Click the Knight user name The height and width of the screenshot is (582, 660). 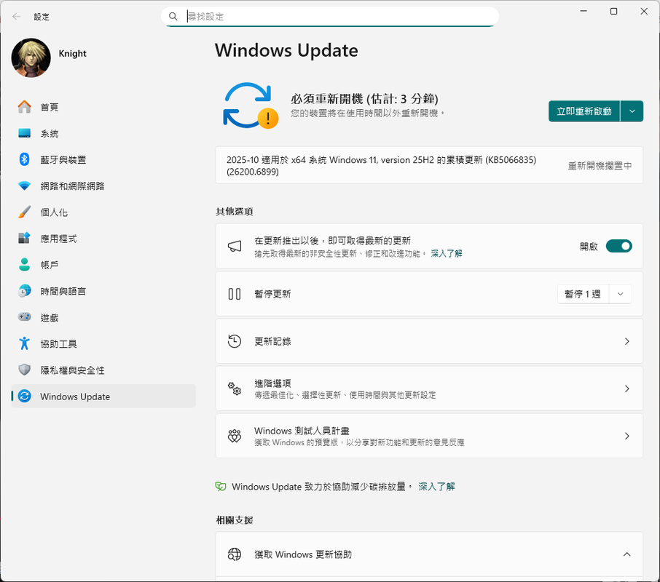[x=72, y=53]
